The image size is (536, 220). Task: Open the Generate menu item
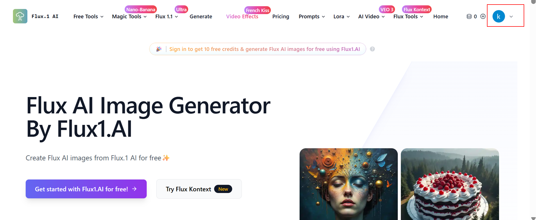(x=201, y=17)
